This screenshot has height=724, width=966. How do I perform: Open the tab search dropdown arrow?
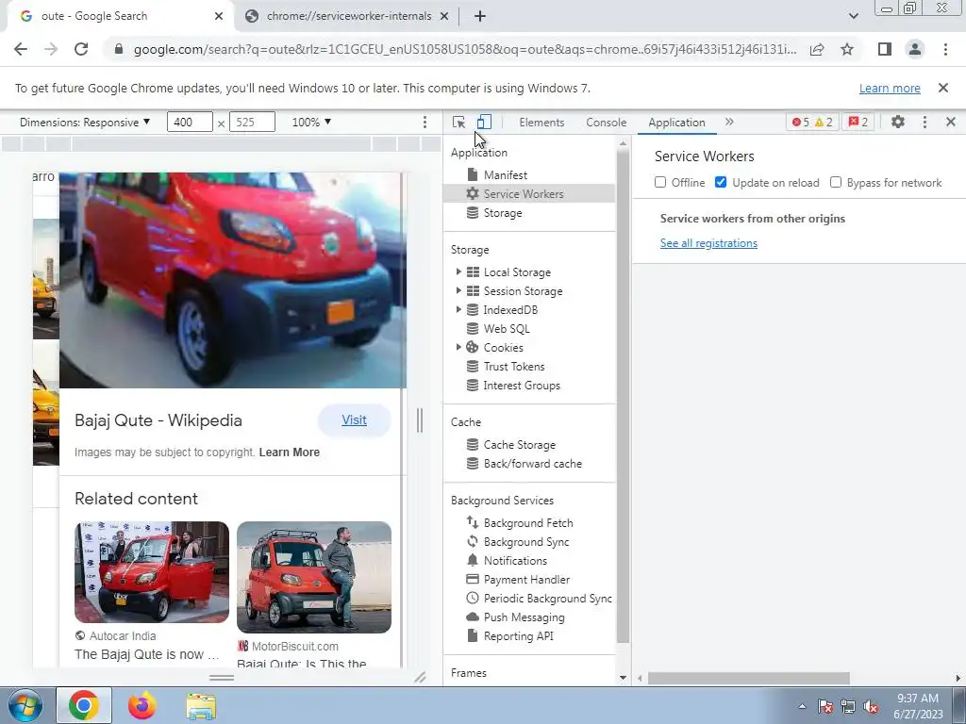853,17
